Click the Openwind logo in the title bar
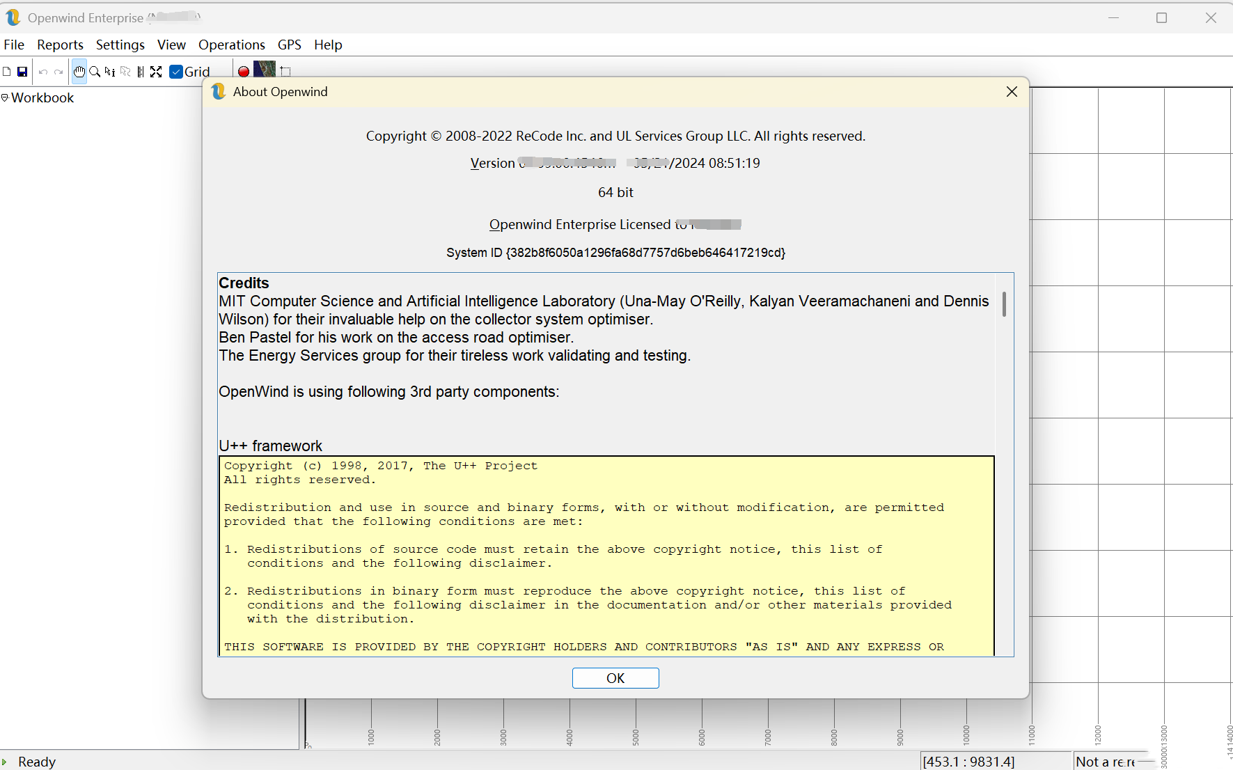Image resolution: width=1233 pixels, height=770 pixels. (13, 17)
